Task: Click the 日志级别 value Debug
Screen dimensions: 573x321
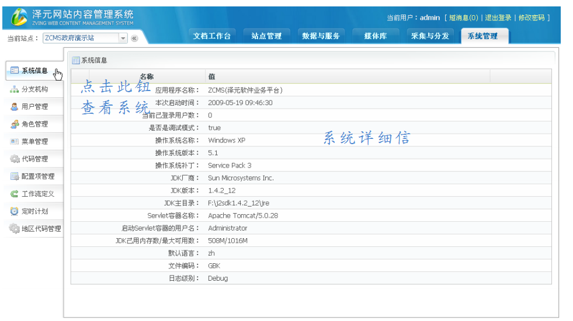Action: tap(218, 278)
